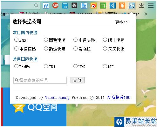Screen dimensions: 157x127
Task: Click the 查询 query button
Action: click(78, 80)
